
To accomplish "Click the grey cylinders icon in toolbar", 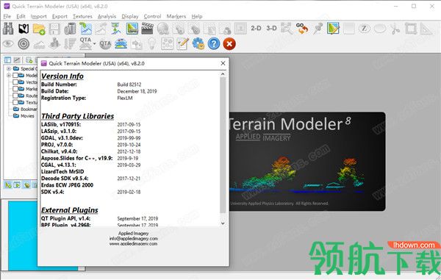I will 70,29.
